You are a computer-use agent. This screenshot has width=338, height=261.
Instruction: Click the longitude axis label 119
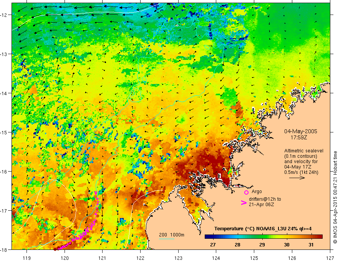[x=27, y=258]
